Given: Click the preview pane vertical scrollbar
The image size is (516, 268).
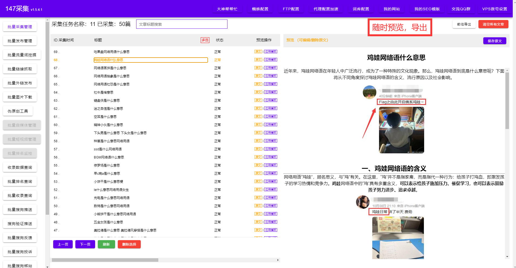Looking at the screenshot, I should coord(507,101).
